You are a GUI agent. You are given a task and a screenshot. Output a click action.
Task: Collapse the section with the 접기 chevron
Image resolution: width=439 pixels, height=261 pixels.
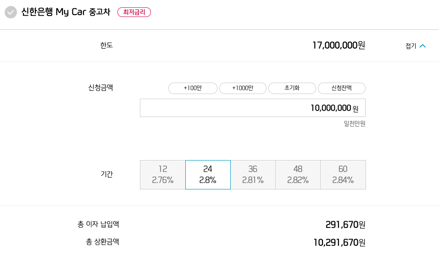pyautogui.click(x=423, y=46)
